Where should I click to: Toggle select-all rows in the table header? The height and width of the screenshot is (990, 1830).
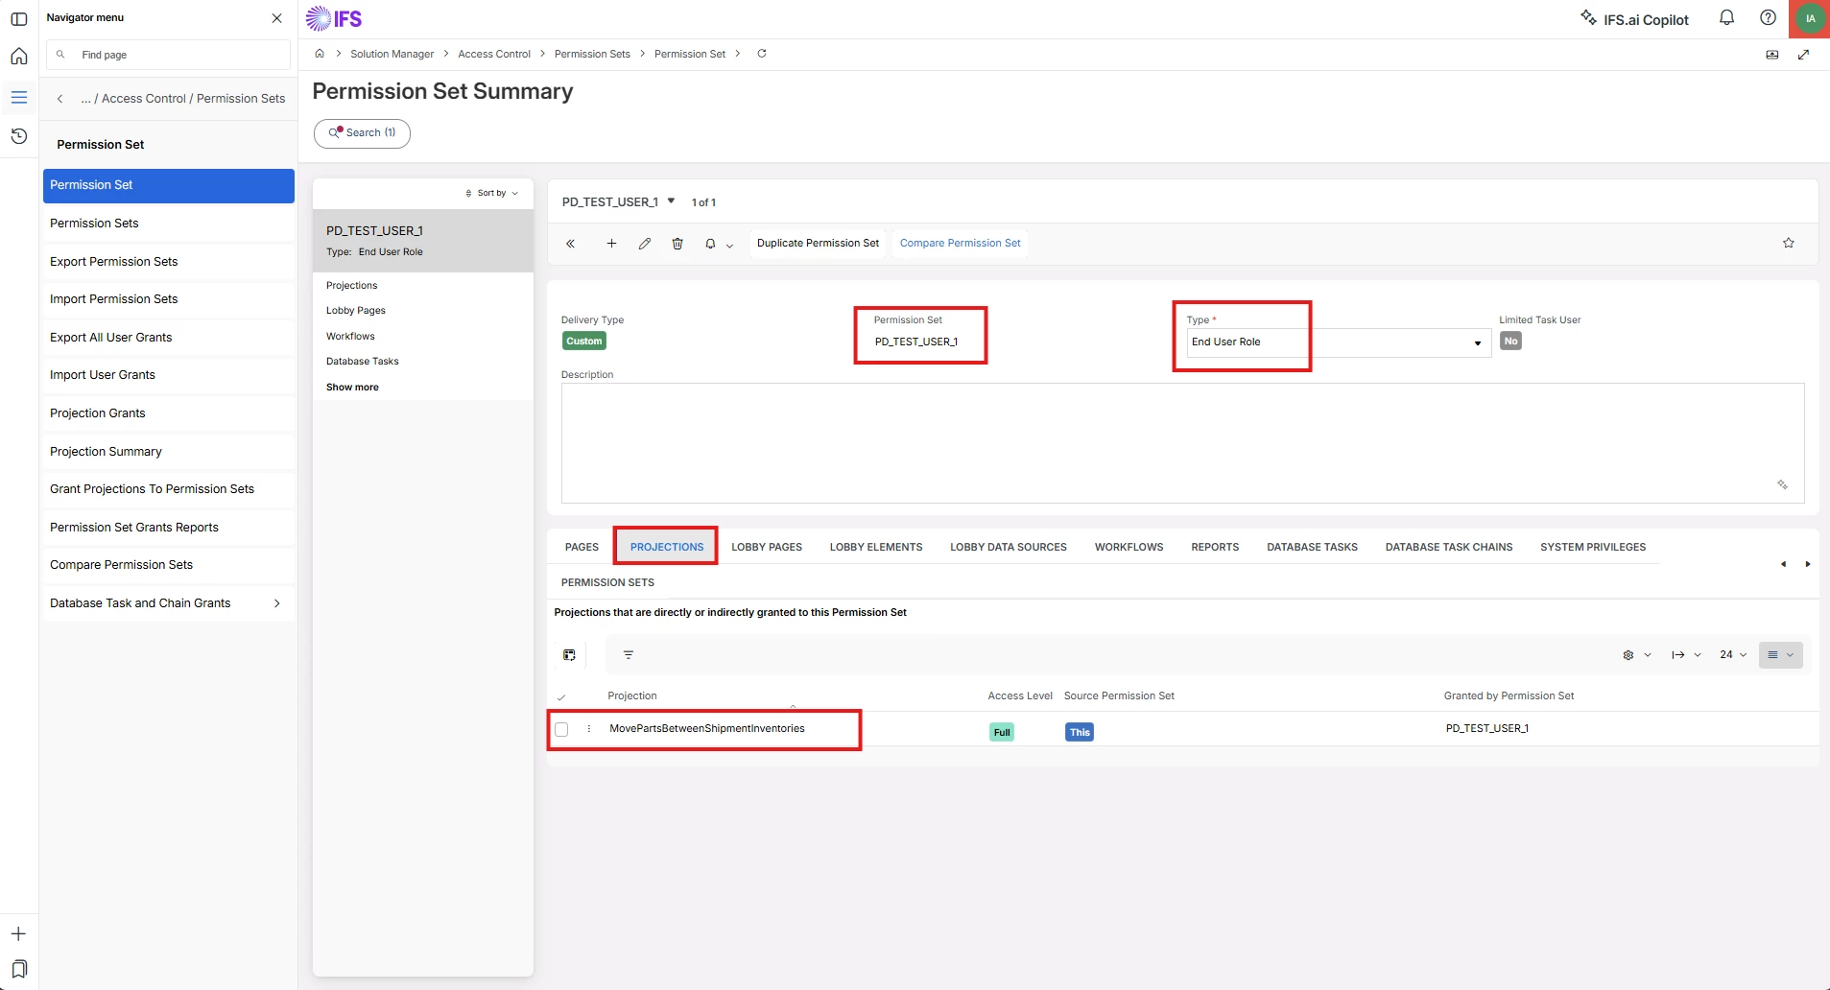[561, 696]
